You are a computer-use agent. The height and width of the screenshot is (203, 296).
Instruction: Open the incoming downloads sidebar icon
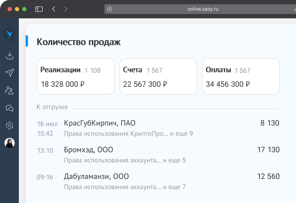tap(9, 55)
